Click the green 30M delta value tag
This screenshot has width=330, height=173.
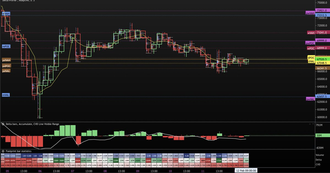tap(322, 135)
